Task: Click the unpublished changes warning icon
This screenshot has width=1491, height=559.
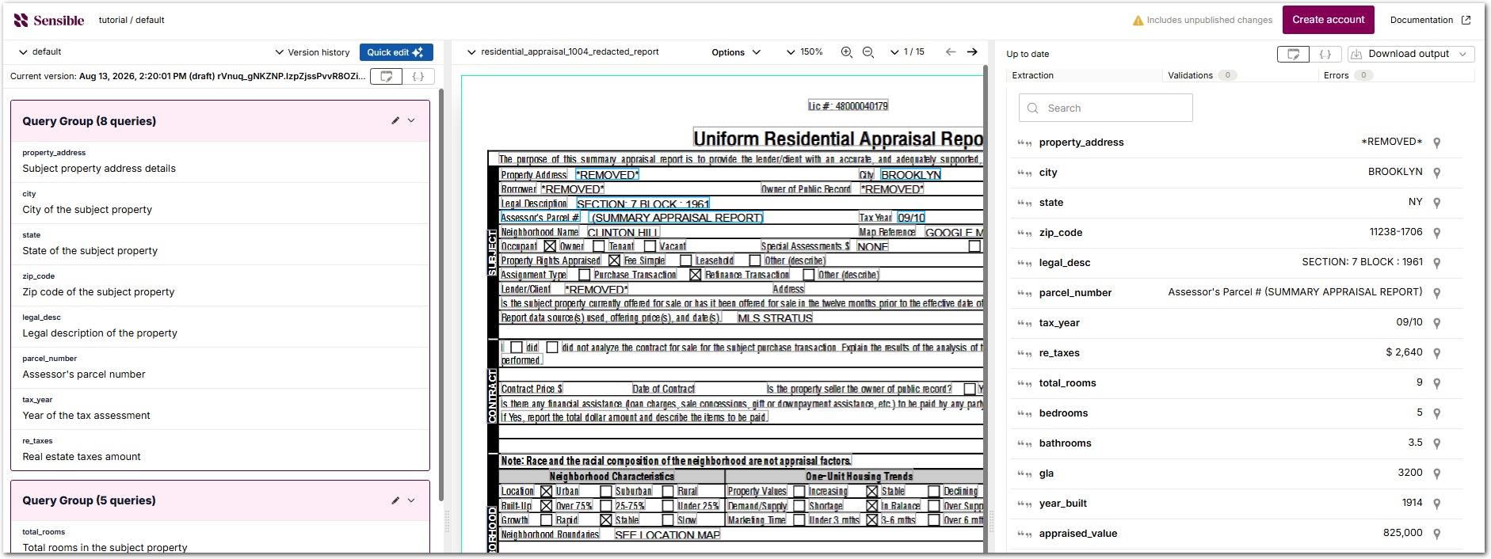Action: click(x=1138, y=21)
